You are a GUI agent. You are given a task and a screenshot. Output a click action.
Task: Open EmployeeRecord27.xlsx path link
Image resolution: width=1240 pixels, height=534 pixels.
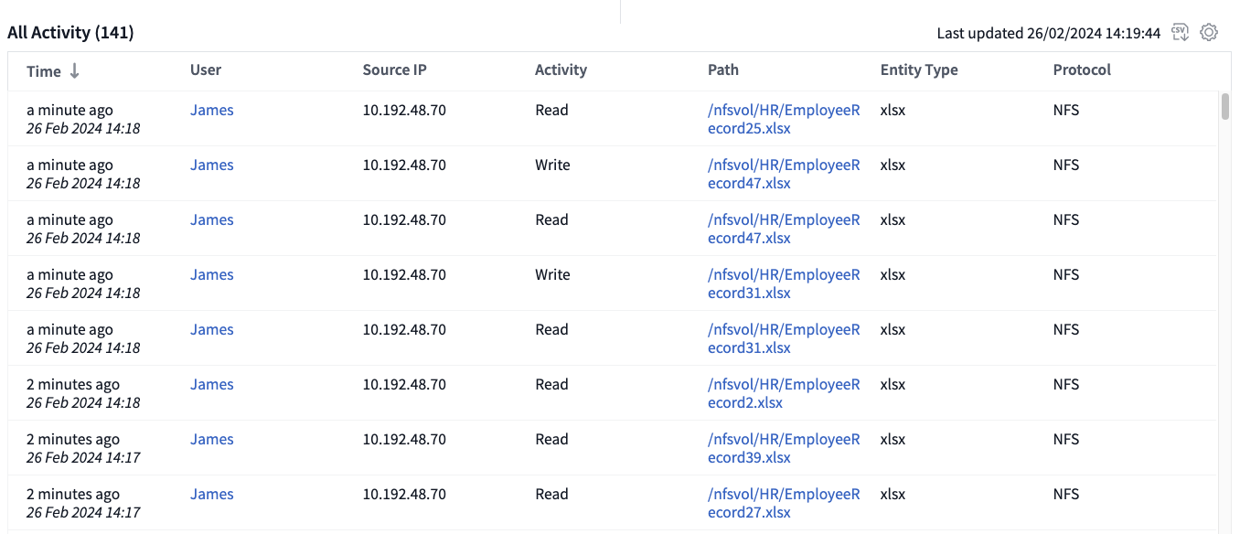(784, 503)
